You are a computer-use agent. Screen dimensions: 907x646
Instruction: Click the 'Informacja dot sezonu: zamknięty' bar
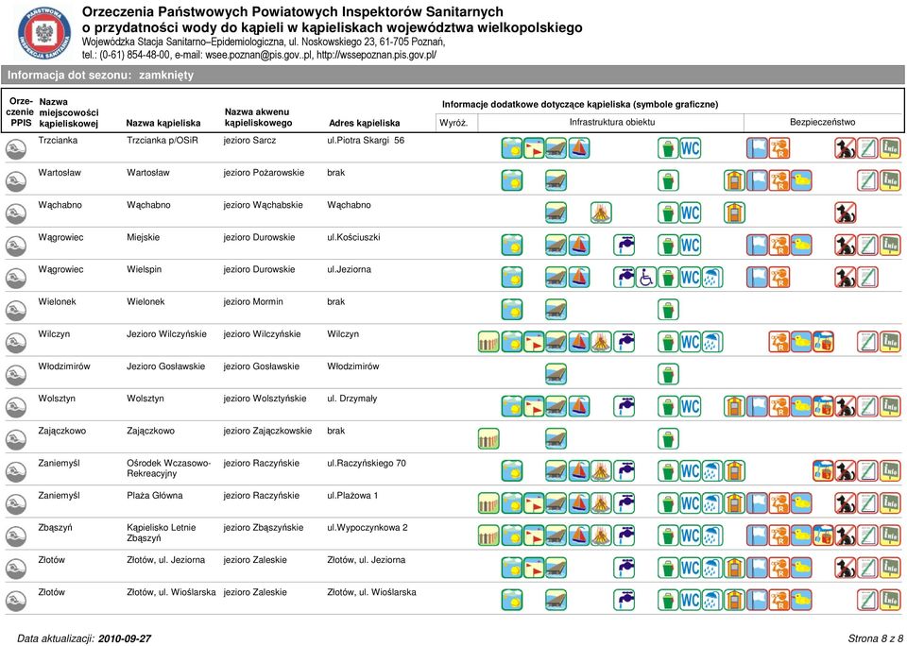click(x=453, y=76)
